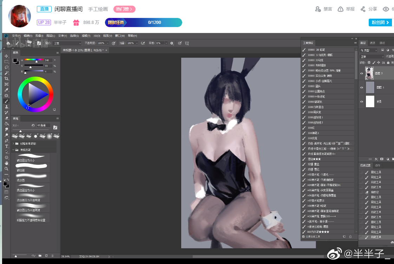Click the Home icon in options bar

pos(8,43)
